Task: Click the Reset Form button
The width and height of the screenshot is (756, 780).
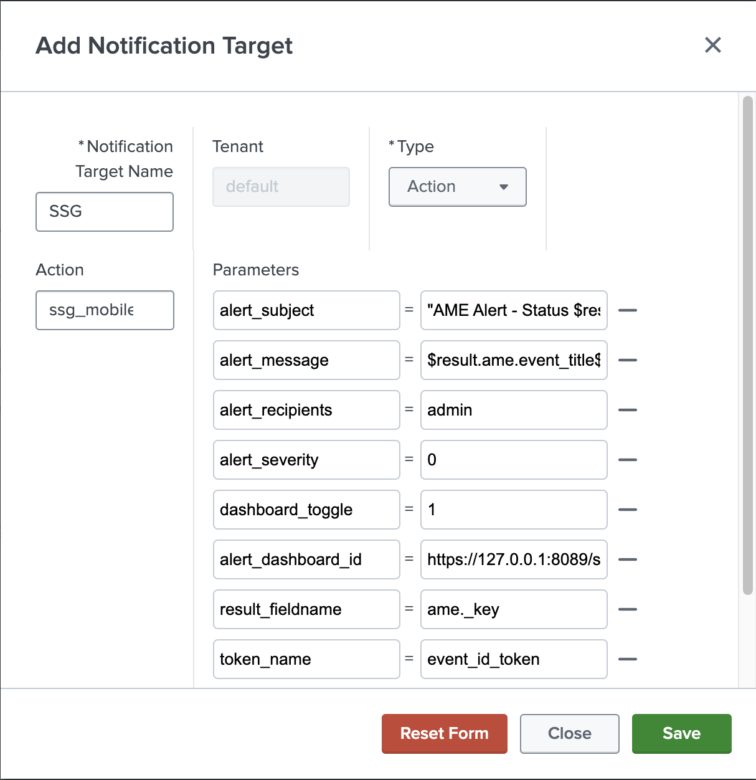Action: coord(444,733)
